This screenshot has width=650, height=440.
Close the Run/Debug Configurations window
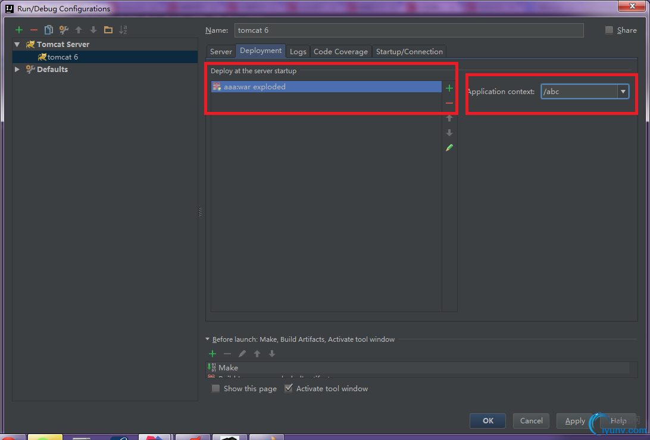(632, 6)
